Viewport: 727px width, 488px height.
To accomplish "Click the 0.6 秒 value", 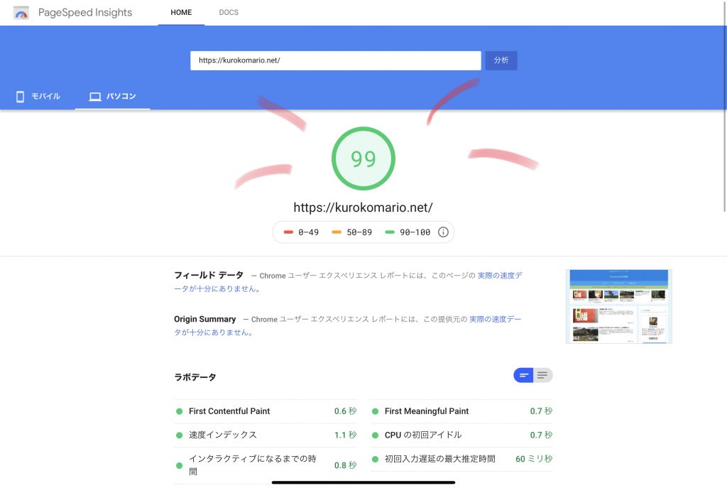I will pos(346,411).
